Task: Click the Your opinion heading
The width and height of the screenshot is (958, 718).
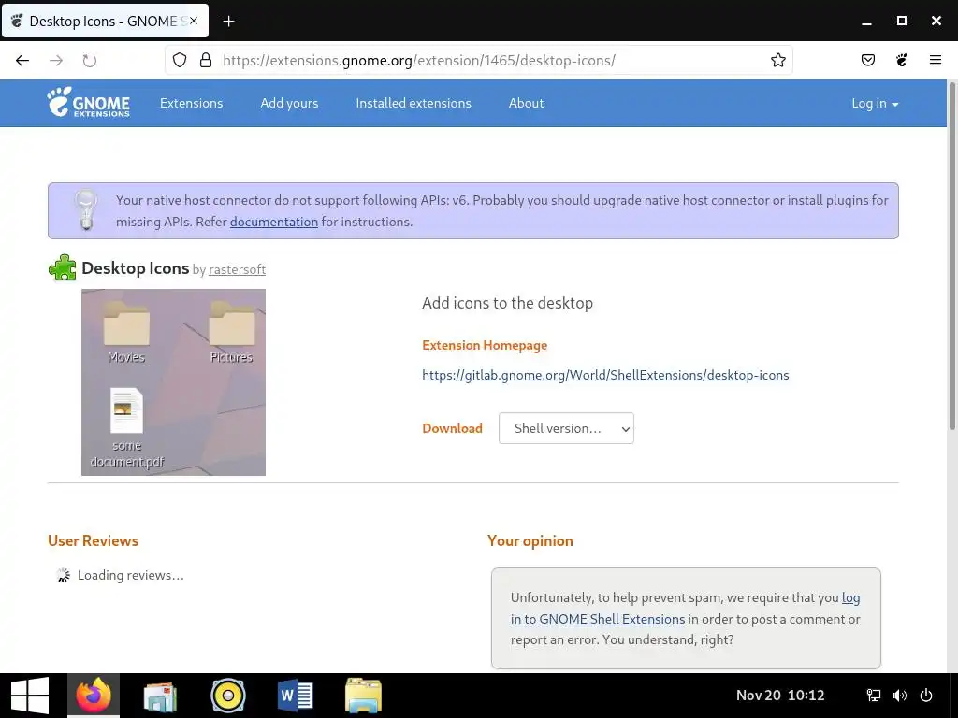Action: point(530,541)
